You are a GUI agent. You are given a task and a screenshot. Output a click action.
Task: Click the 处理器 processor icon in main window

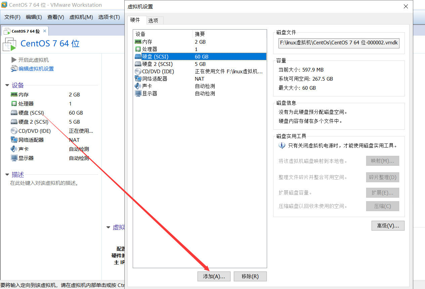[x=14, y=104]
